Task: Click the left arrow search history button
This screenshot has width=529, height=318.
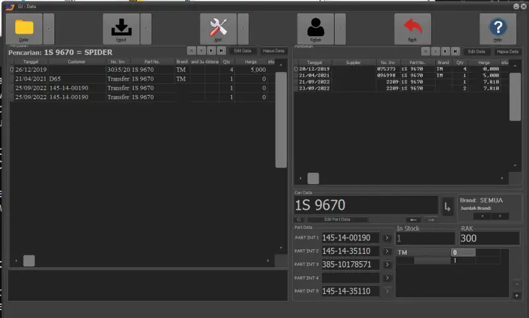Action: [x=413, y=220]
